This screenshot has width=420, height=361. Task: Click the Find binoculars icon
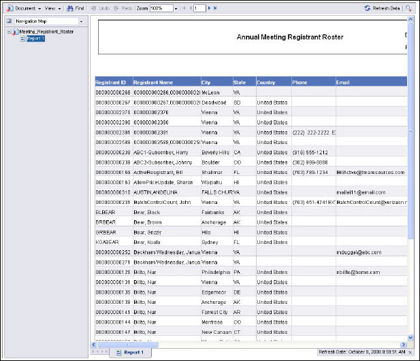coord(75,8)
